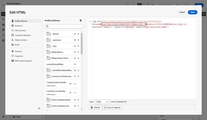Collapse the left panel with double chevron

pos(39,108)
